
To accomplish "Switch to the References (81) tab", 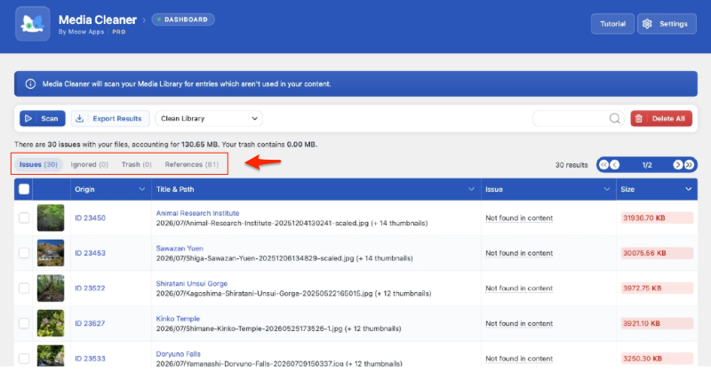I will [x=192, y=164].
